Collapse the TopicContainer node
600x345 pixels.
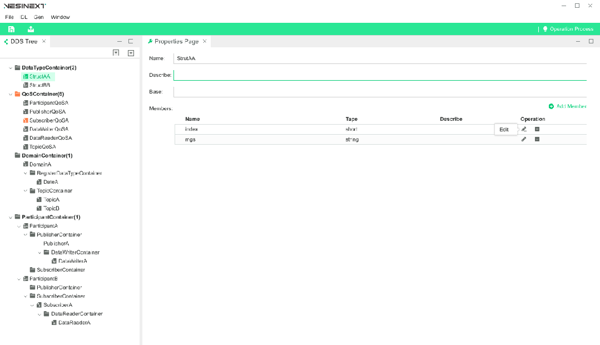(25, 191)
